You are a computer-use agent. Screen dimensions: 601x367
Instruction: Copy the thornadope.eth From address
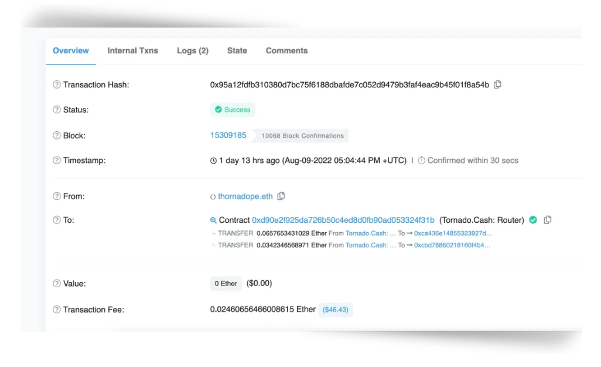pos(281,196)
